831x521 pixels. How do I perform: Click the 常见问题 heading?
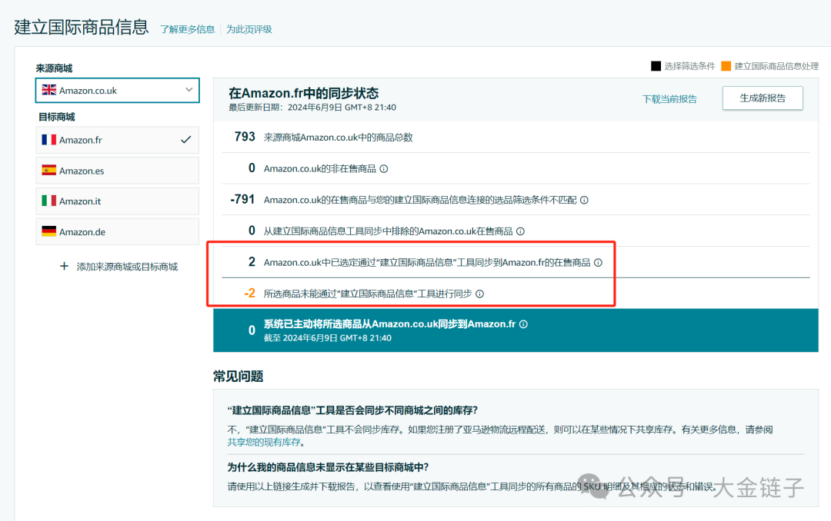pyautogui.click(x=239, y=377)
